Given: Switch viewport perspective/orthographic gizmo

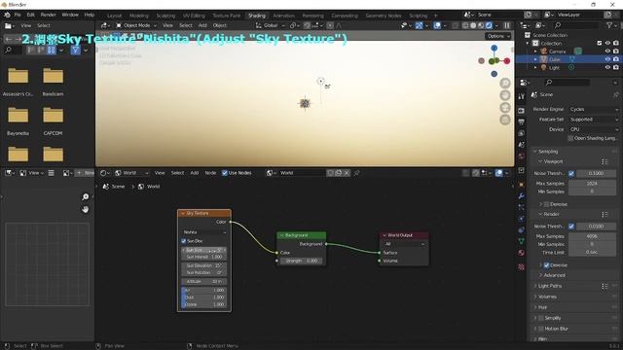Looking at the screenshot, I should pyautogui.click(x=505, y=120).
